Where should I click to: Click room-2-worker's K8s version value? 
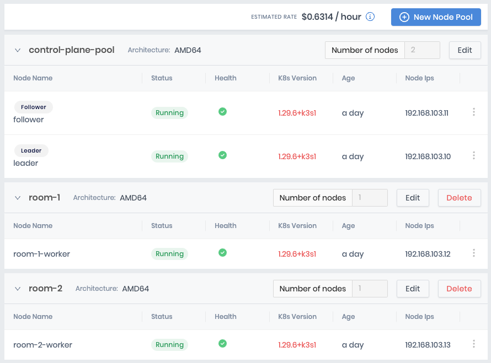click(297, 345)
